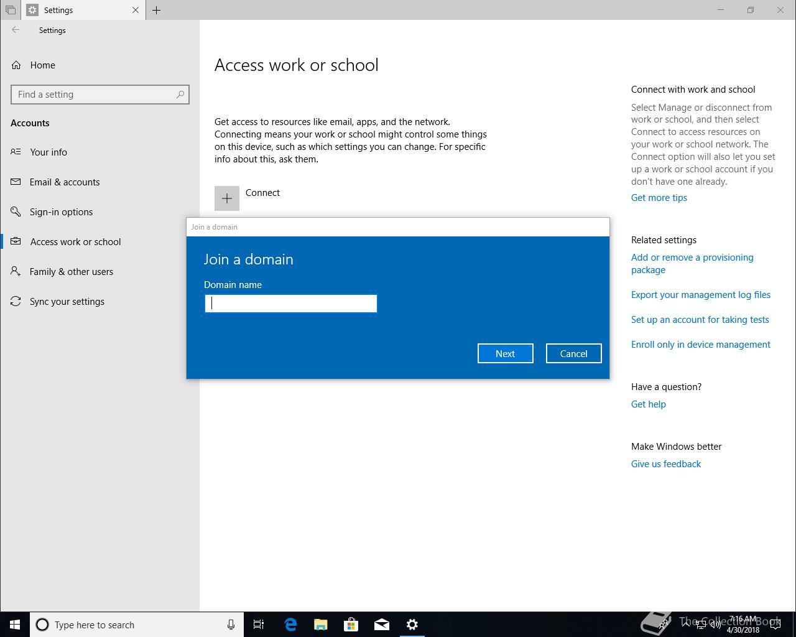Open the Action Center notification icon
Image resolution: width=796 pixels, height=637 pixels.
click(775, 625)
